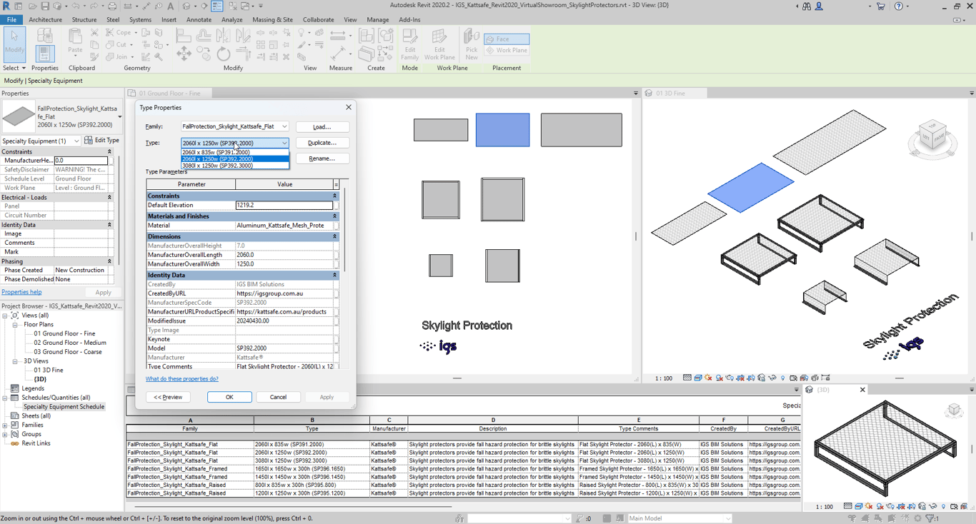This screenshot has height=524, width=976.
Task: Toggle Work Plane placement option
Action: [507, 51]
